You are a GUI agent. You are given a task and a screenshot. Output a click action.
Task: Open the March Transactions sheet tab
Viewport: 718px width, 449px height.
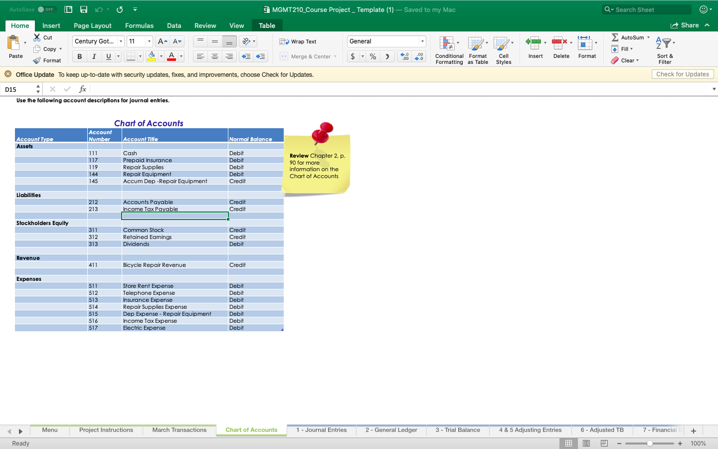coord(179,430)
